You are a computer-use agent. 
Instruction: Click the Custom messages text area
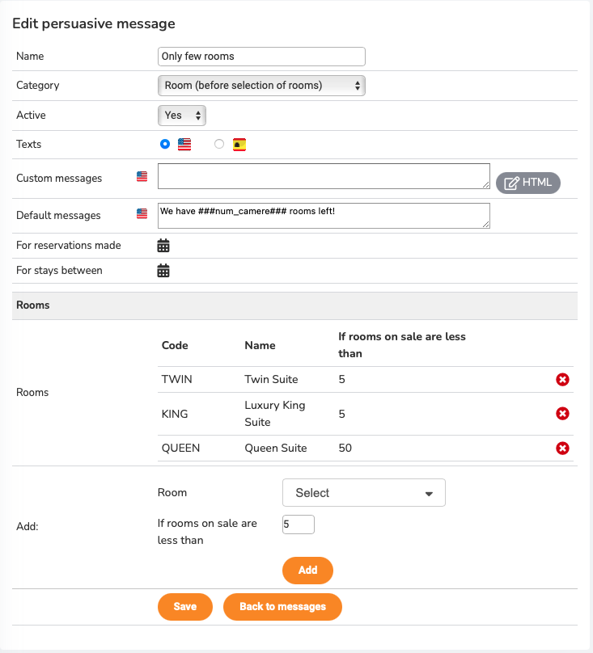[x=324, y=176]
